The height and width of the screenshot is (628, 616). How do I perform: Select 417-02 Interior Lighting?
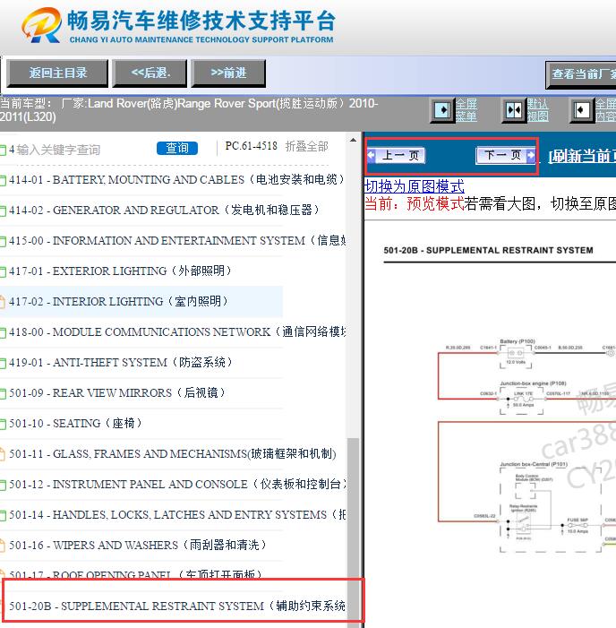[118, 301]
